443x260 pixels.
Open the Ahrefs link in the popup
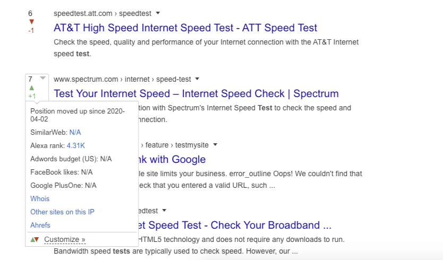(40, 225)
